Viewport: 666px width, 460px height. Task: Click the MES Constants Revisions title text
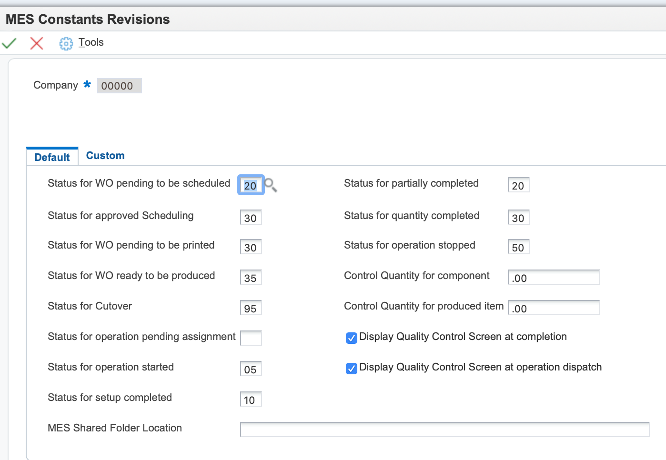click(88, 19)
